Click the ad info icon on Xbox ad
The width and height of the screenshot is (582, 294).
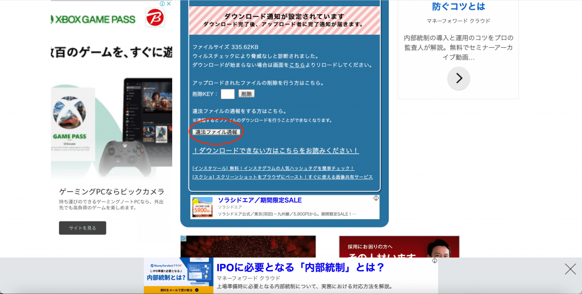(162, 3)
